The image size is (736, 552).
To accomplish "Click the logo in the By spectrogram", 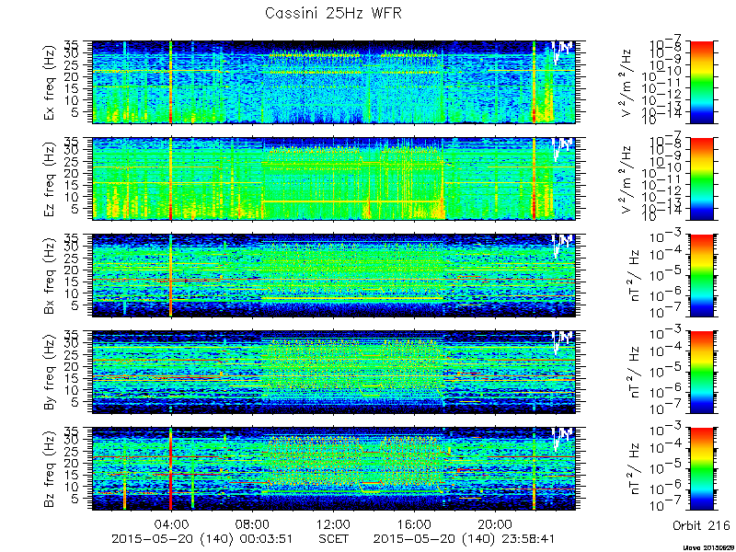I will [x=562, y=341].
